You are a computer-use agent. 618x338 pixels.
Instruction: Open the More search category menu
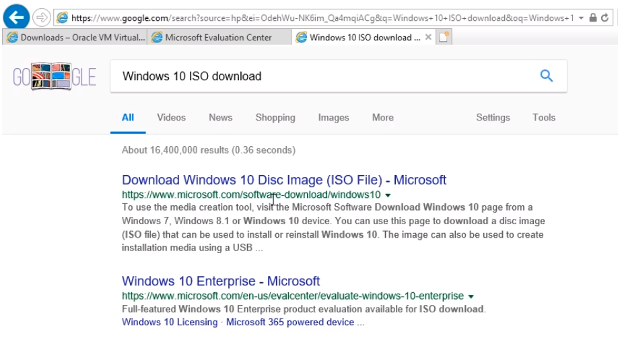click(x=382, y=118)
